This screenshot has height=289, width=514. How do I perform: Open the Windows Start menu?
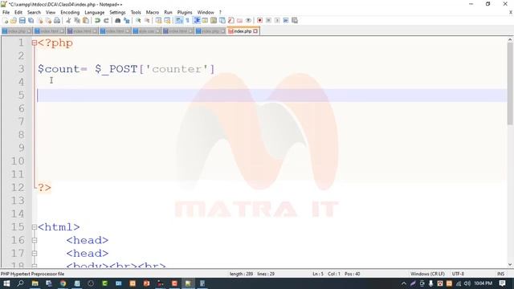click(x=6, y=283)
